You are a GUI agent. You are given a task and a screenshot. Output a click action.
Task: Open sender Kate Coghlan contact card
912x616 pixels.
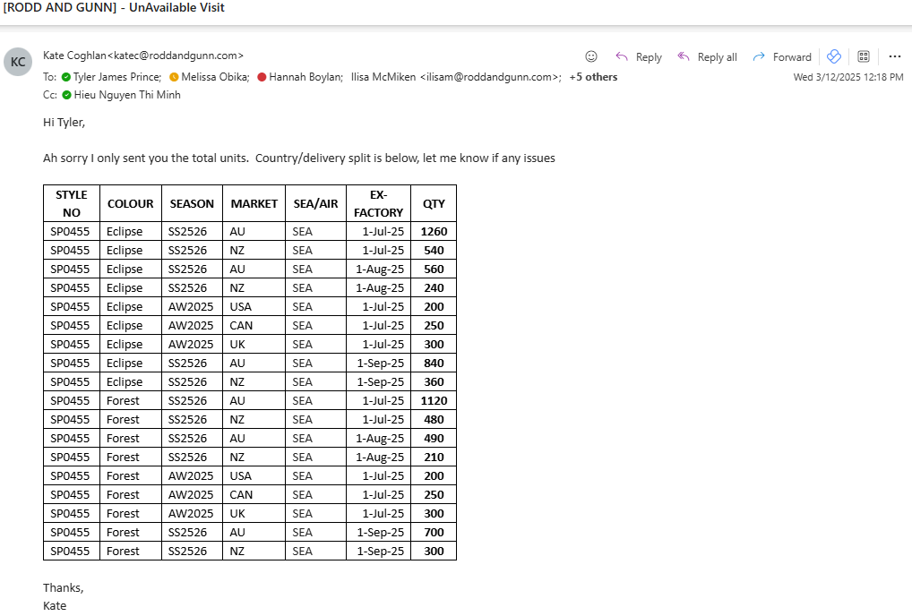[x=143, y=56]
